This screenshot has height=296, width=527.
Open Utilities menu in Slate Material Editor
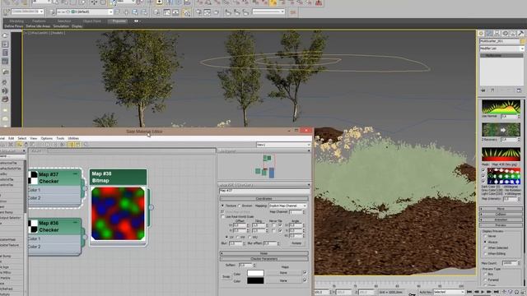[73, 138]
